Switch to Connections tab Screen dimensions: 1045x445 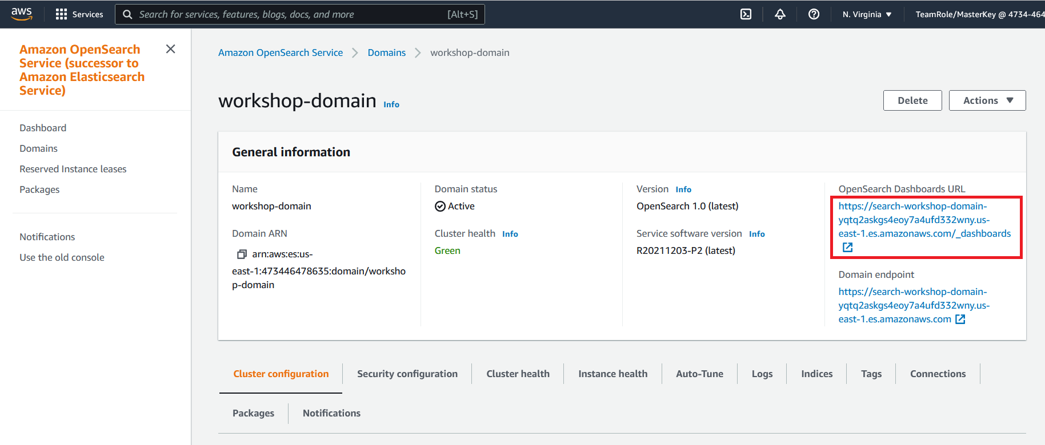coord(938,374)
